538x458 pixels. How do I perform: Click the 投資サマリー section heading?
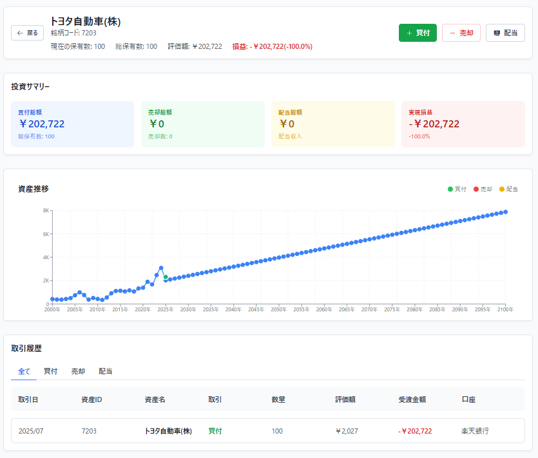pos(30,87)
